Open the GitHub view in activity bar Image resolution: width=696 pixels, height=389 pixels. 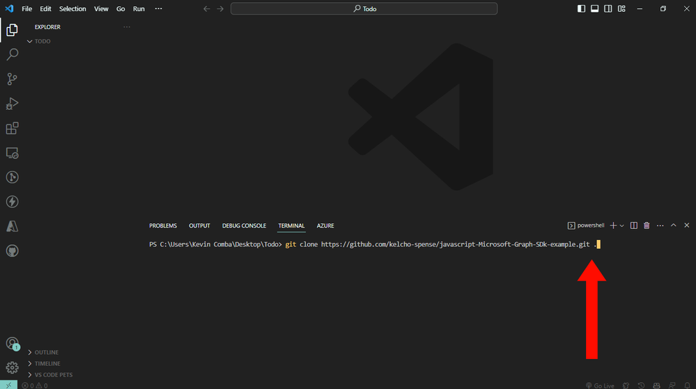[12, 251]
